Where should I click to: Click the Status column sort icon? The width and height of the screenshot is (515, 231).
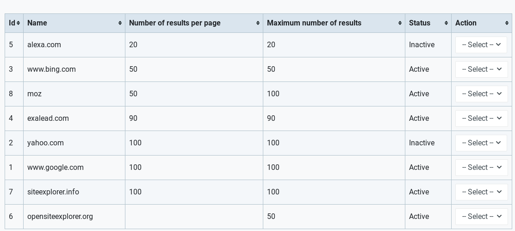[446, 23]
